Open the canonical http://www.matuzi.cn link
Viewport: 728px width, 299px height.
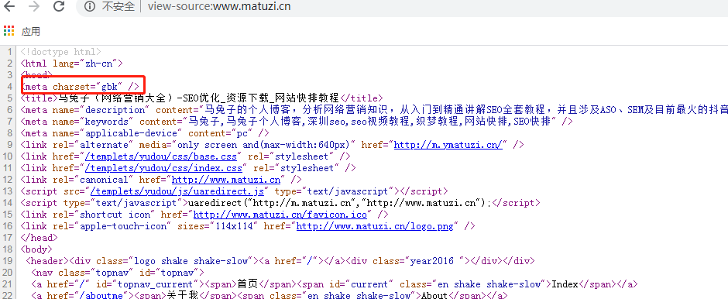pos(226,180)
